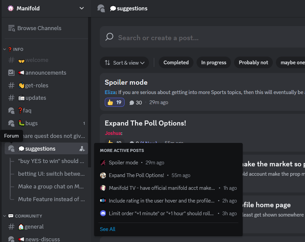Open the Manifold server dropdown menu

(82, 8)
